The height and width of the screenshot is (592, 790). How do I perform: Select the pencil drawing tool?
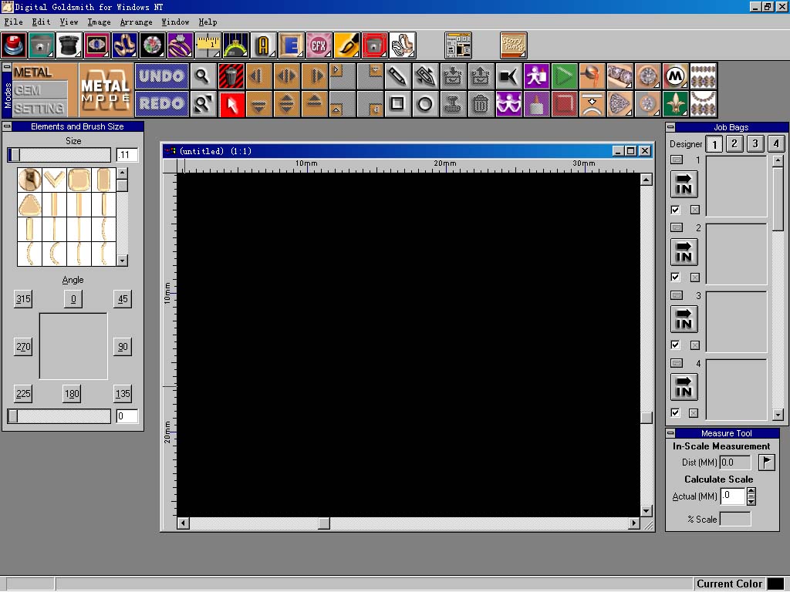coord(397,76)
